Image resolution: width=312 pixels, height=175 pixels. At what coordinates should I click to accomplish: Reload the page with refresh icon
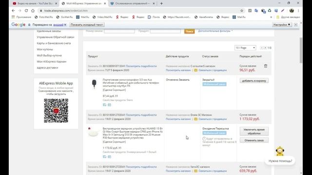26,11
